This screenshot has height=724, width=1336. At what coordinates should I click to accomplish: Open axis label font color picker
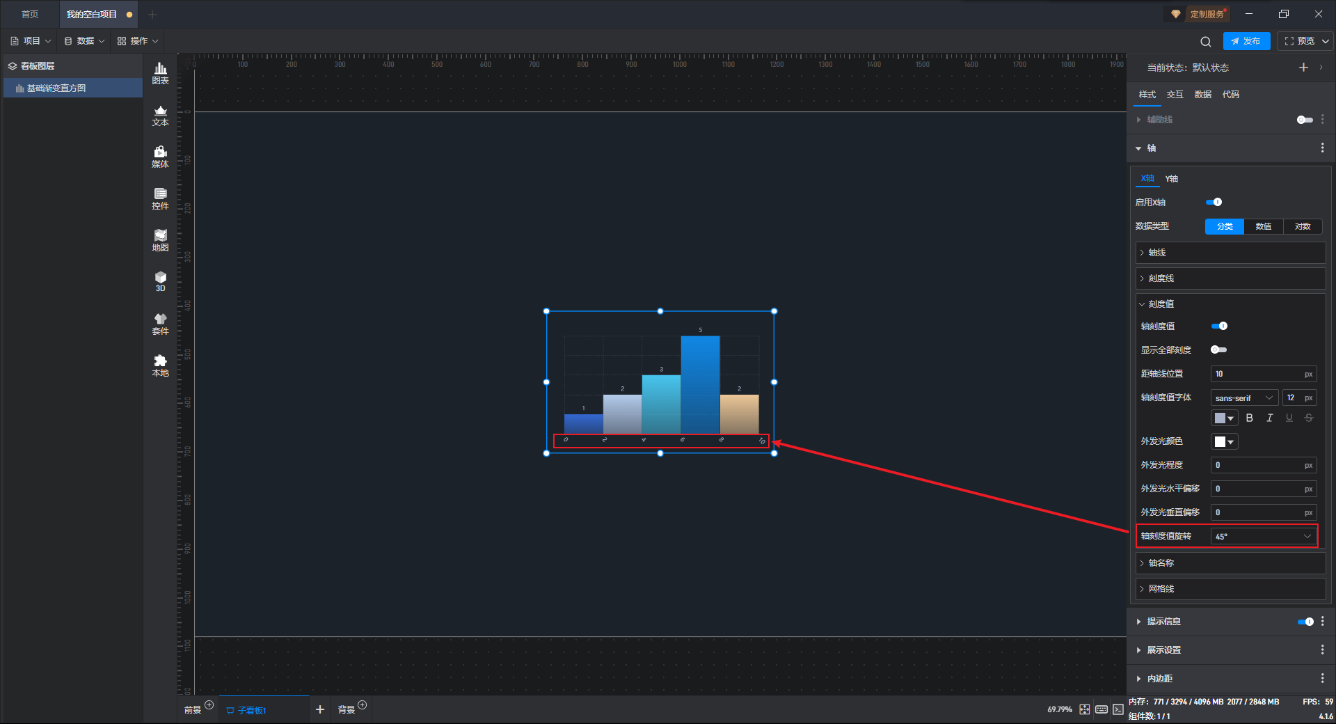pyautogui.click(x=1224, y=418)
